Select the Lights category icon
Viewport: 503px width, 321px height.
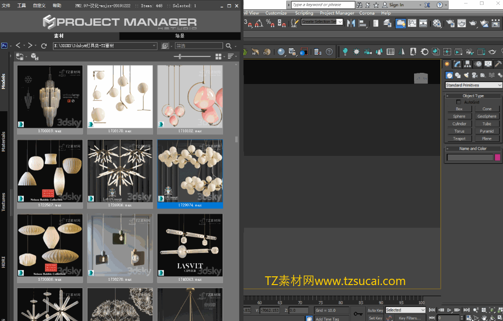(x=466, y=75)
